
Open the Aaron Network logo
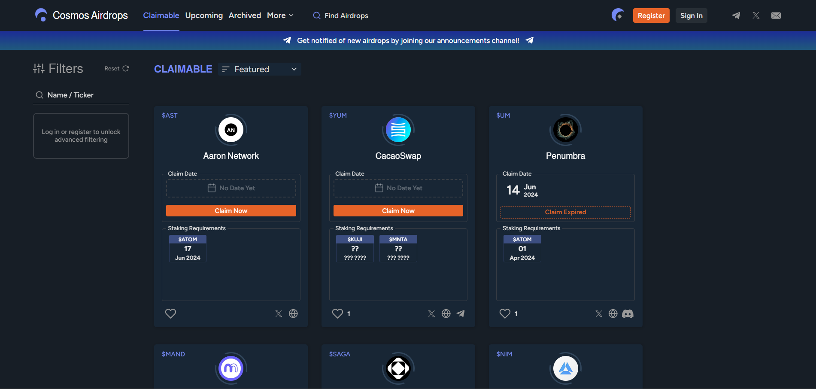231,130
